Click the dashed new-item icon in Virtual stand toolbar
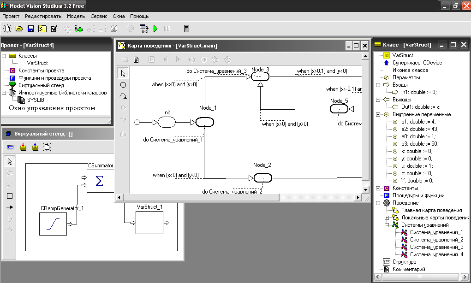This screenshot has width=471, height=283. (x=47, y=147)
